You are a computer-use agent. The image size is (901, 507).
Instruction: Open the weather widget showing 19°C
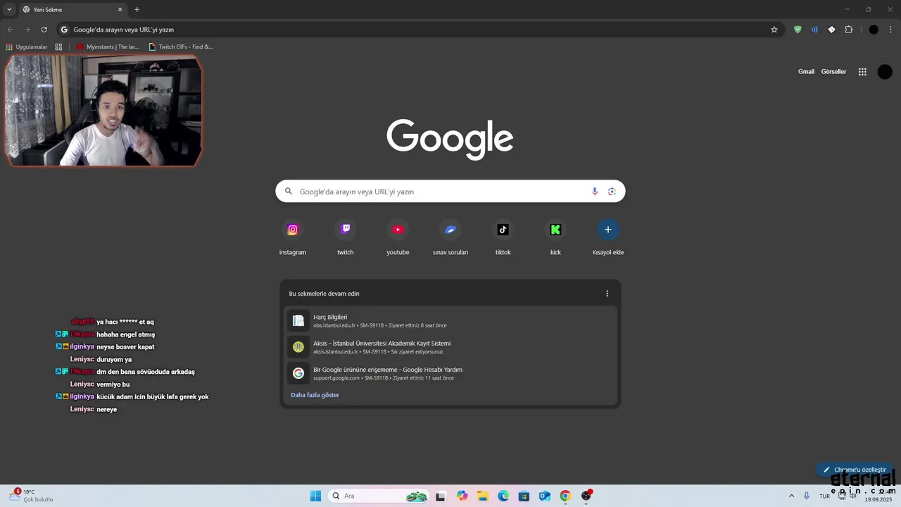point(32,496)
